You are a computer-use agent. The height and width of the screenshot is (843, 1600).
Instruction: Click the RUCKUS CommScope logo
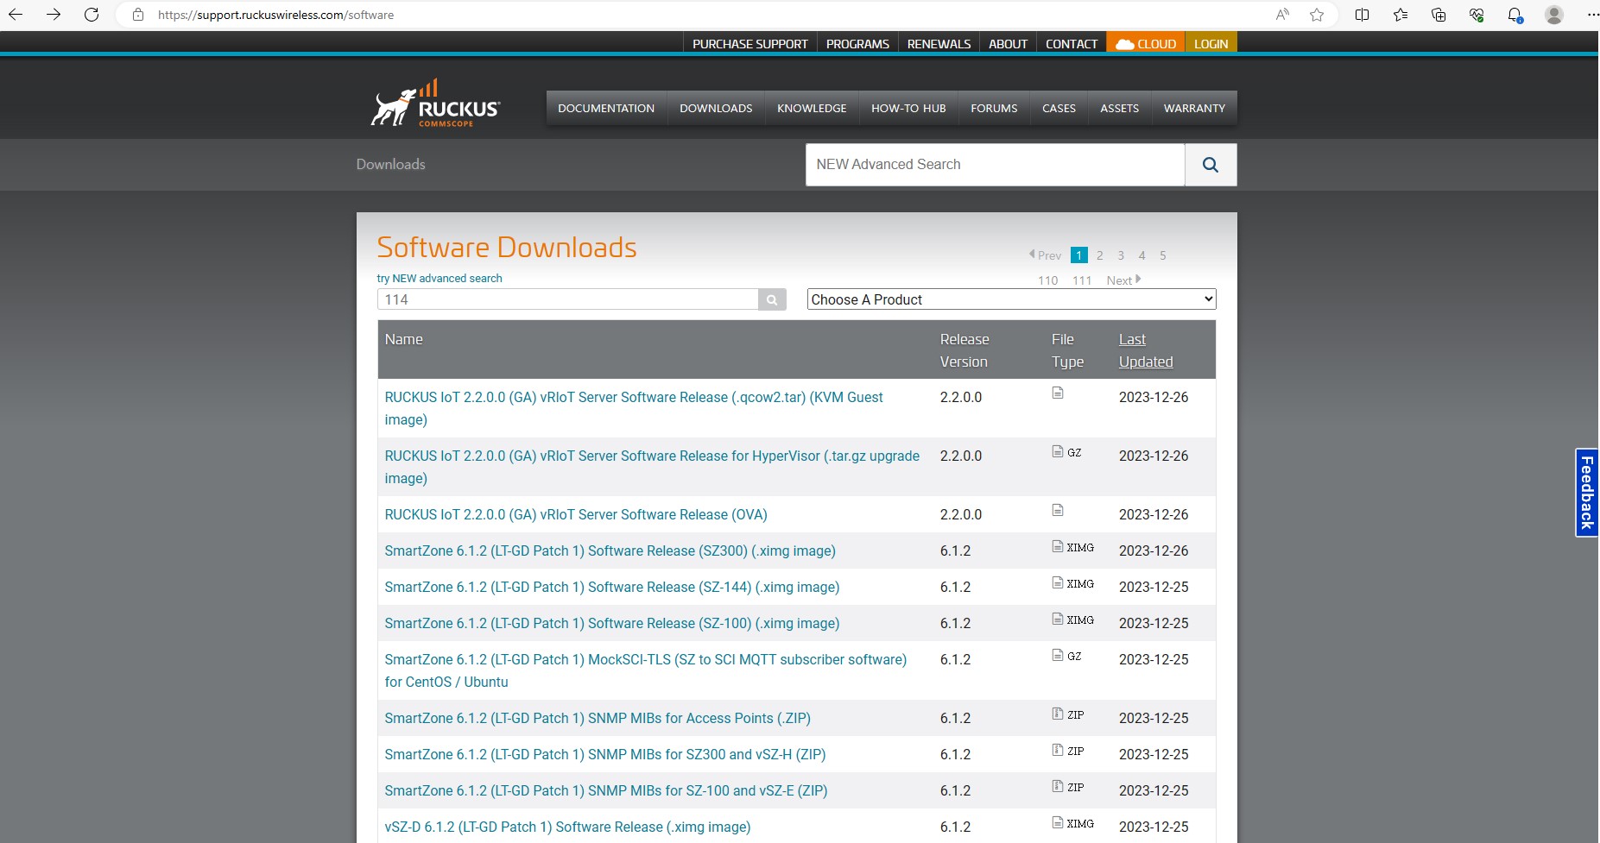click(x=435, y=104)
